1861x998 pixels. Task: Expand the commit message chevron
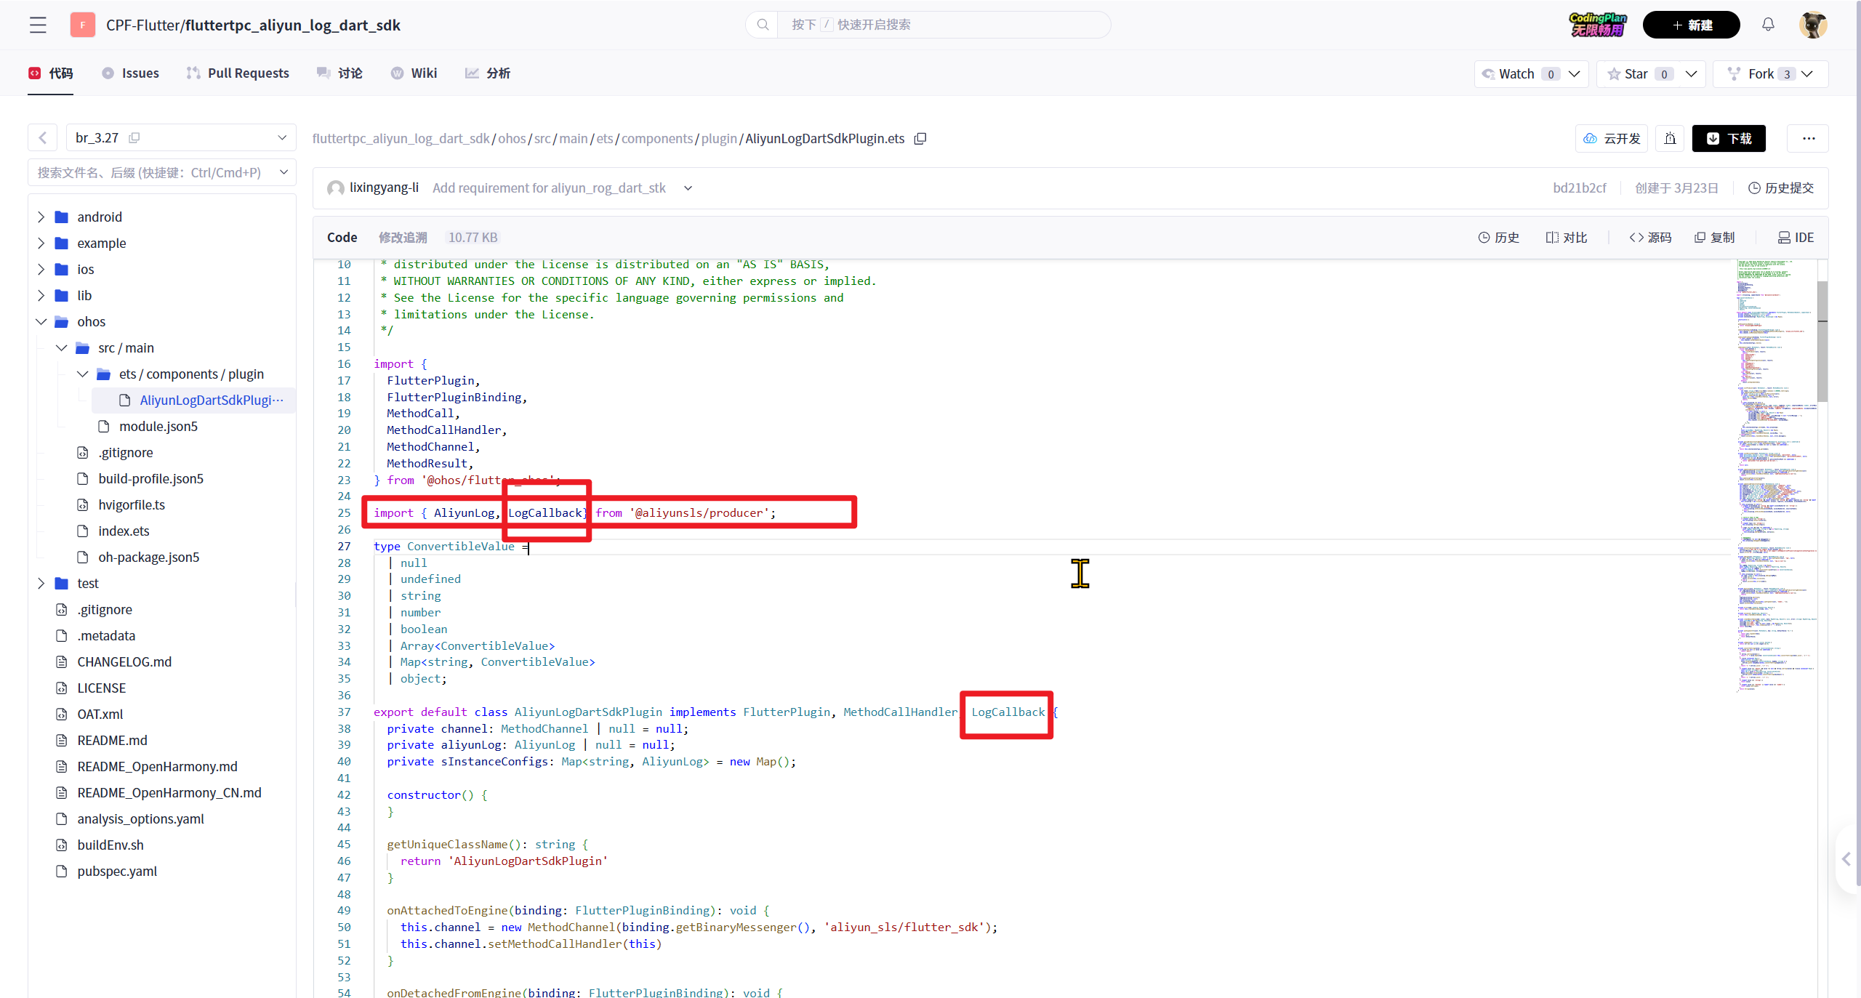tap(688, 188)
